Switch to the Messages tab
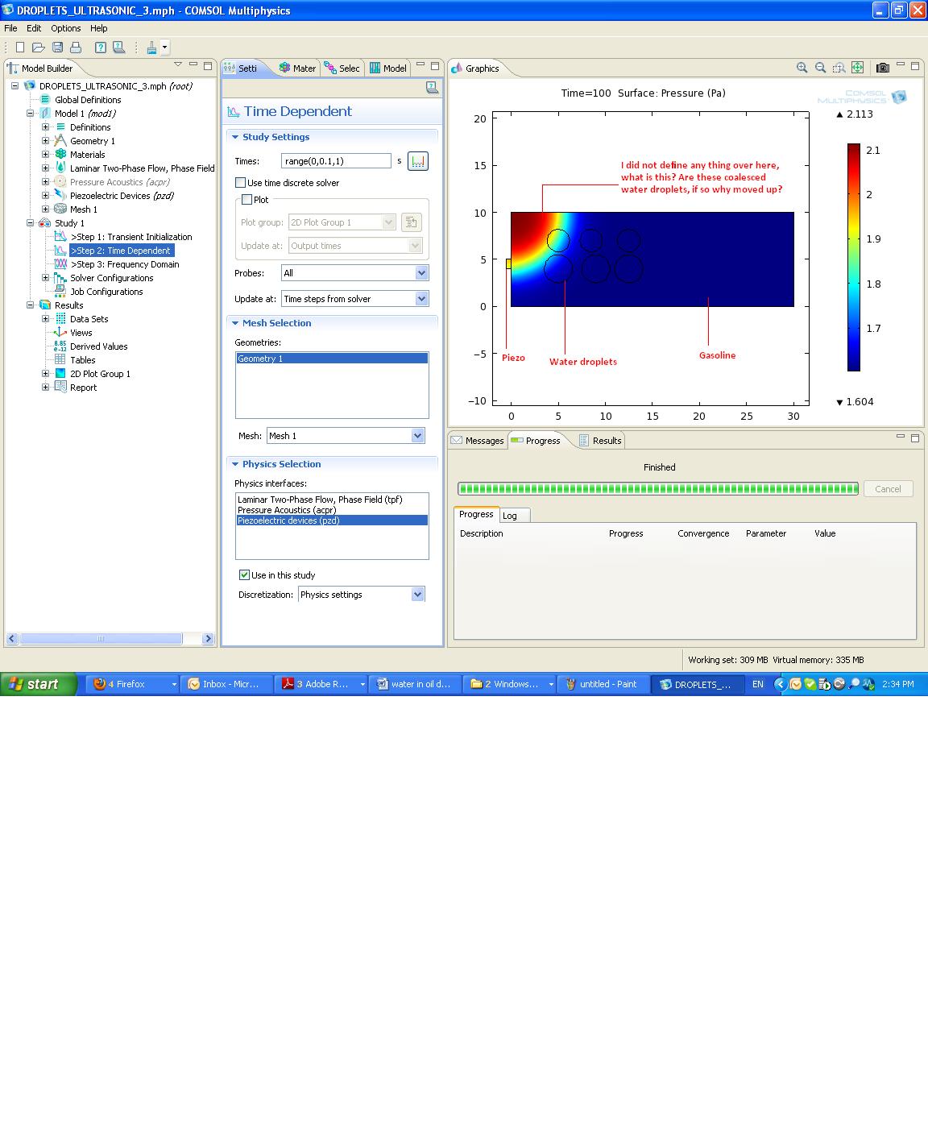The image size is (928, 1132). [x=478, y=441]
